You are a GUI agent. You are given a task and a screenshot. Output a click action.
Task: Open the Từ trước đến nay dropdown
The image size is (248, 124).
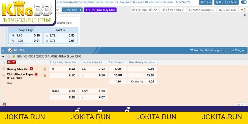pyautogui.click(x=202, y=10)
